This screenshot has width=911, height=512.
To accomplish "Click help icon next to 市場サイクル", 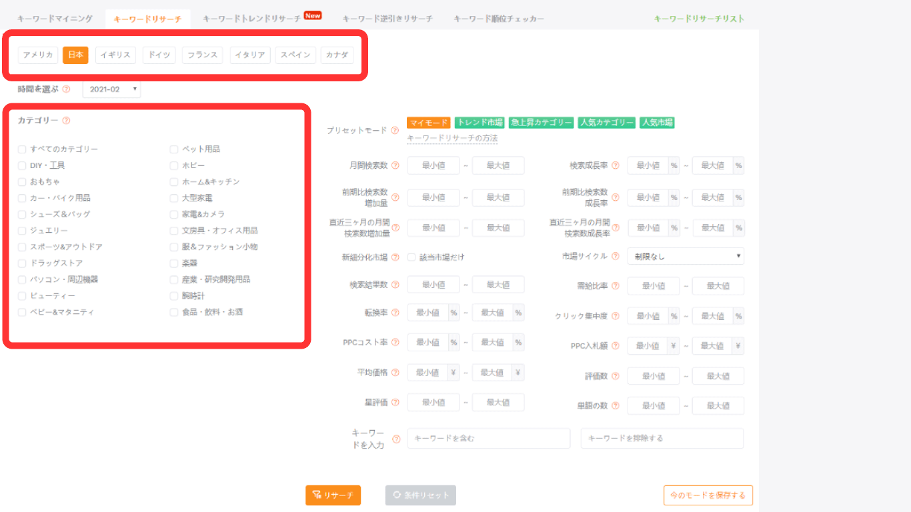I will [616, 256].
